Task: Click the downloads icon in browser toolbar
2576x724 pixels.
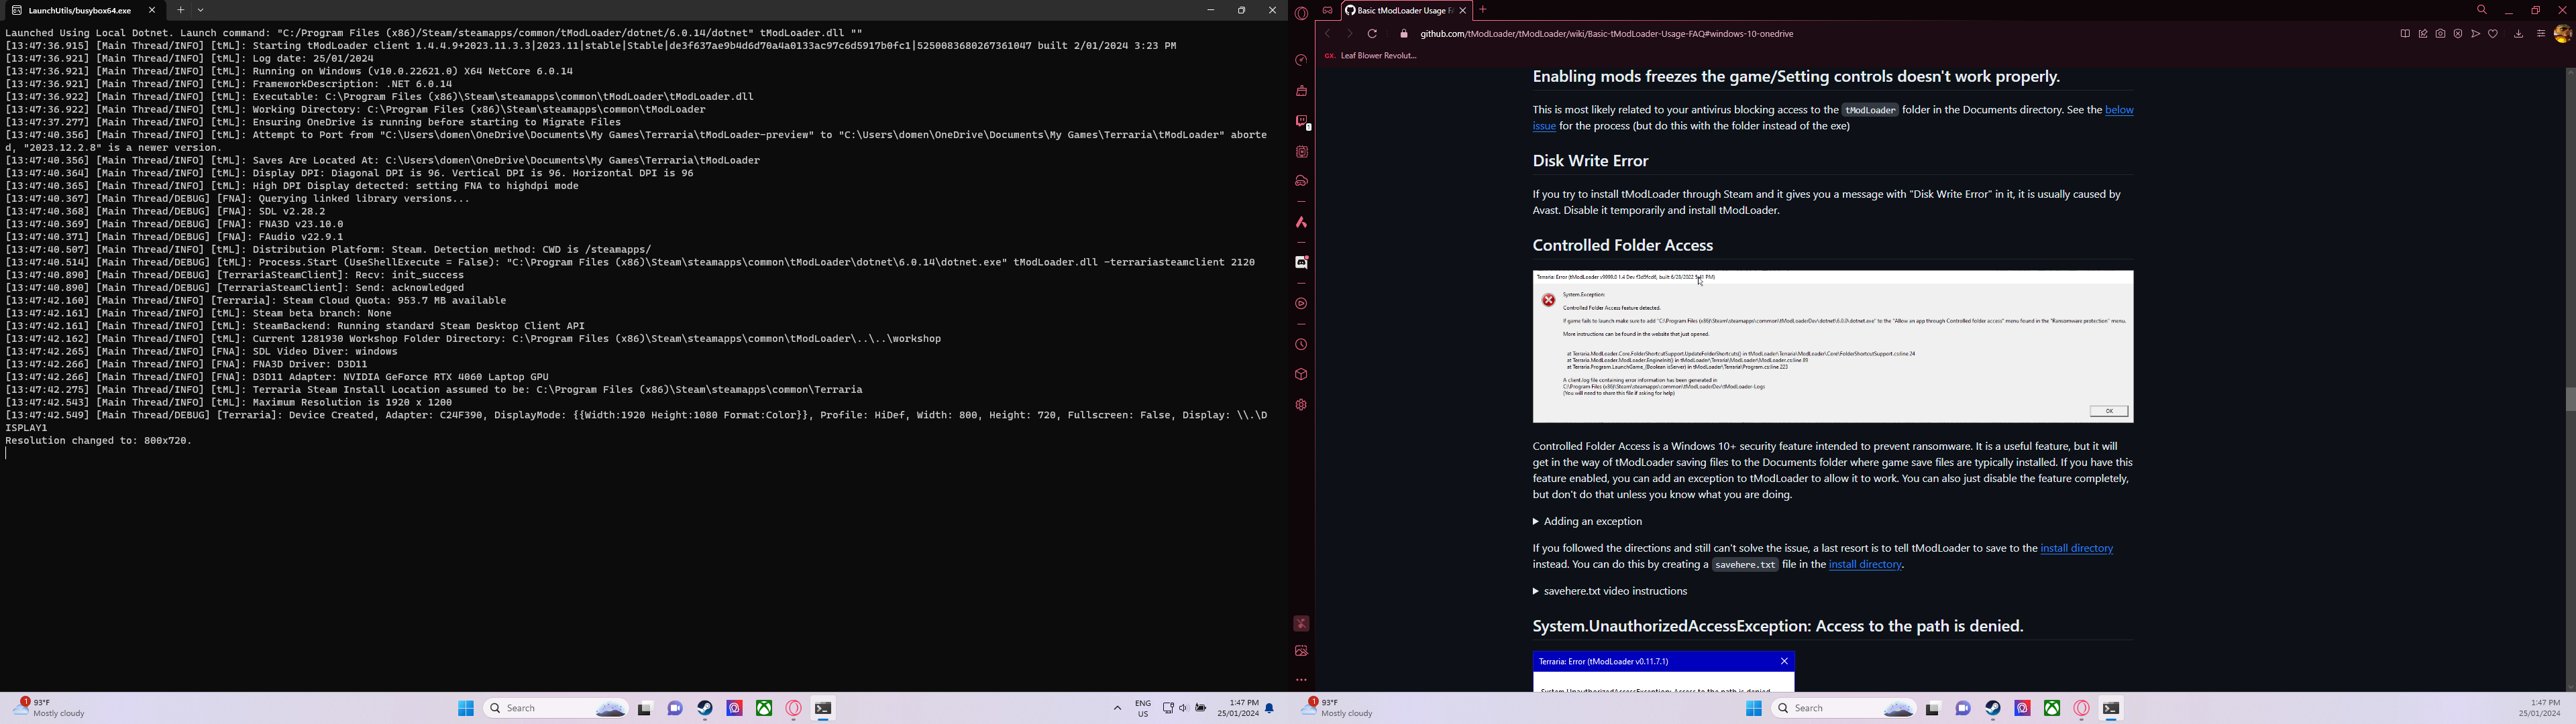Action: point(2518,34)
